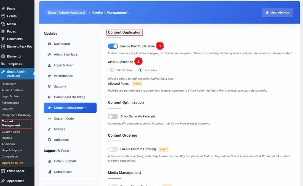Click the Posts pin icon in WordPress sidebar
Screen dimensions: 303x186
point(3,9)
